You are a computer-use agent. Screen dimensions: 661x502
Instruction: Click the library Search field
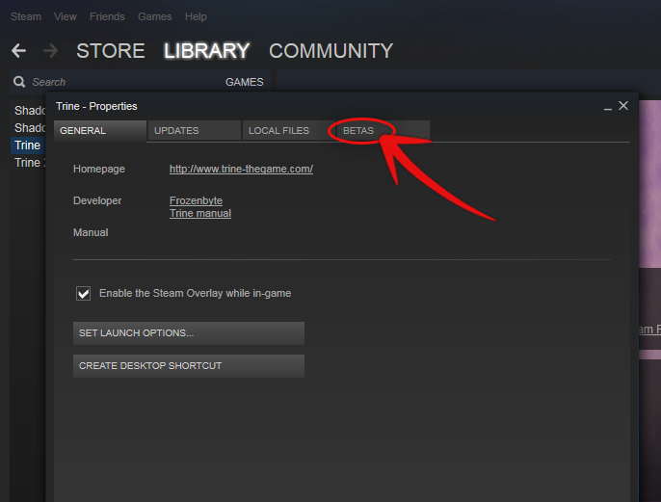(118, 82)
